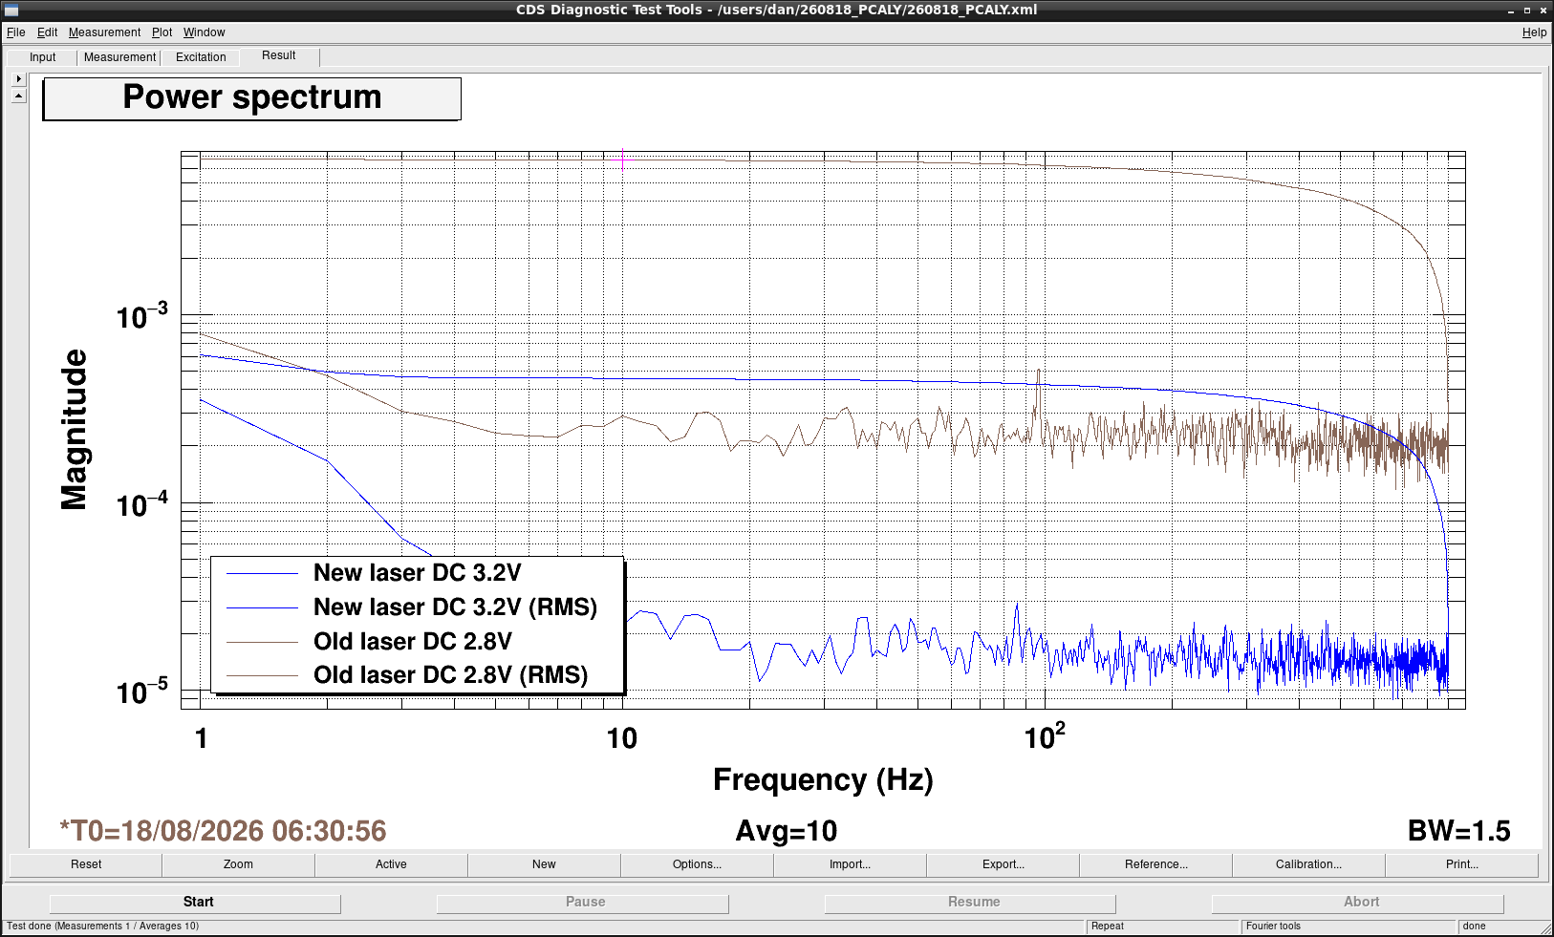This screenshot has width=1554, height=937.
Task: Click the Zoom button below plot
Action: coord(238,864)
